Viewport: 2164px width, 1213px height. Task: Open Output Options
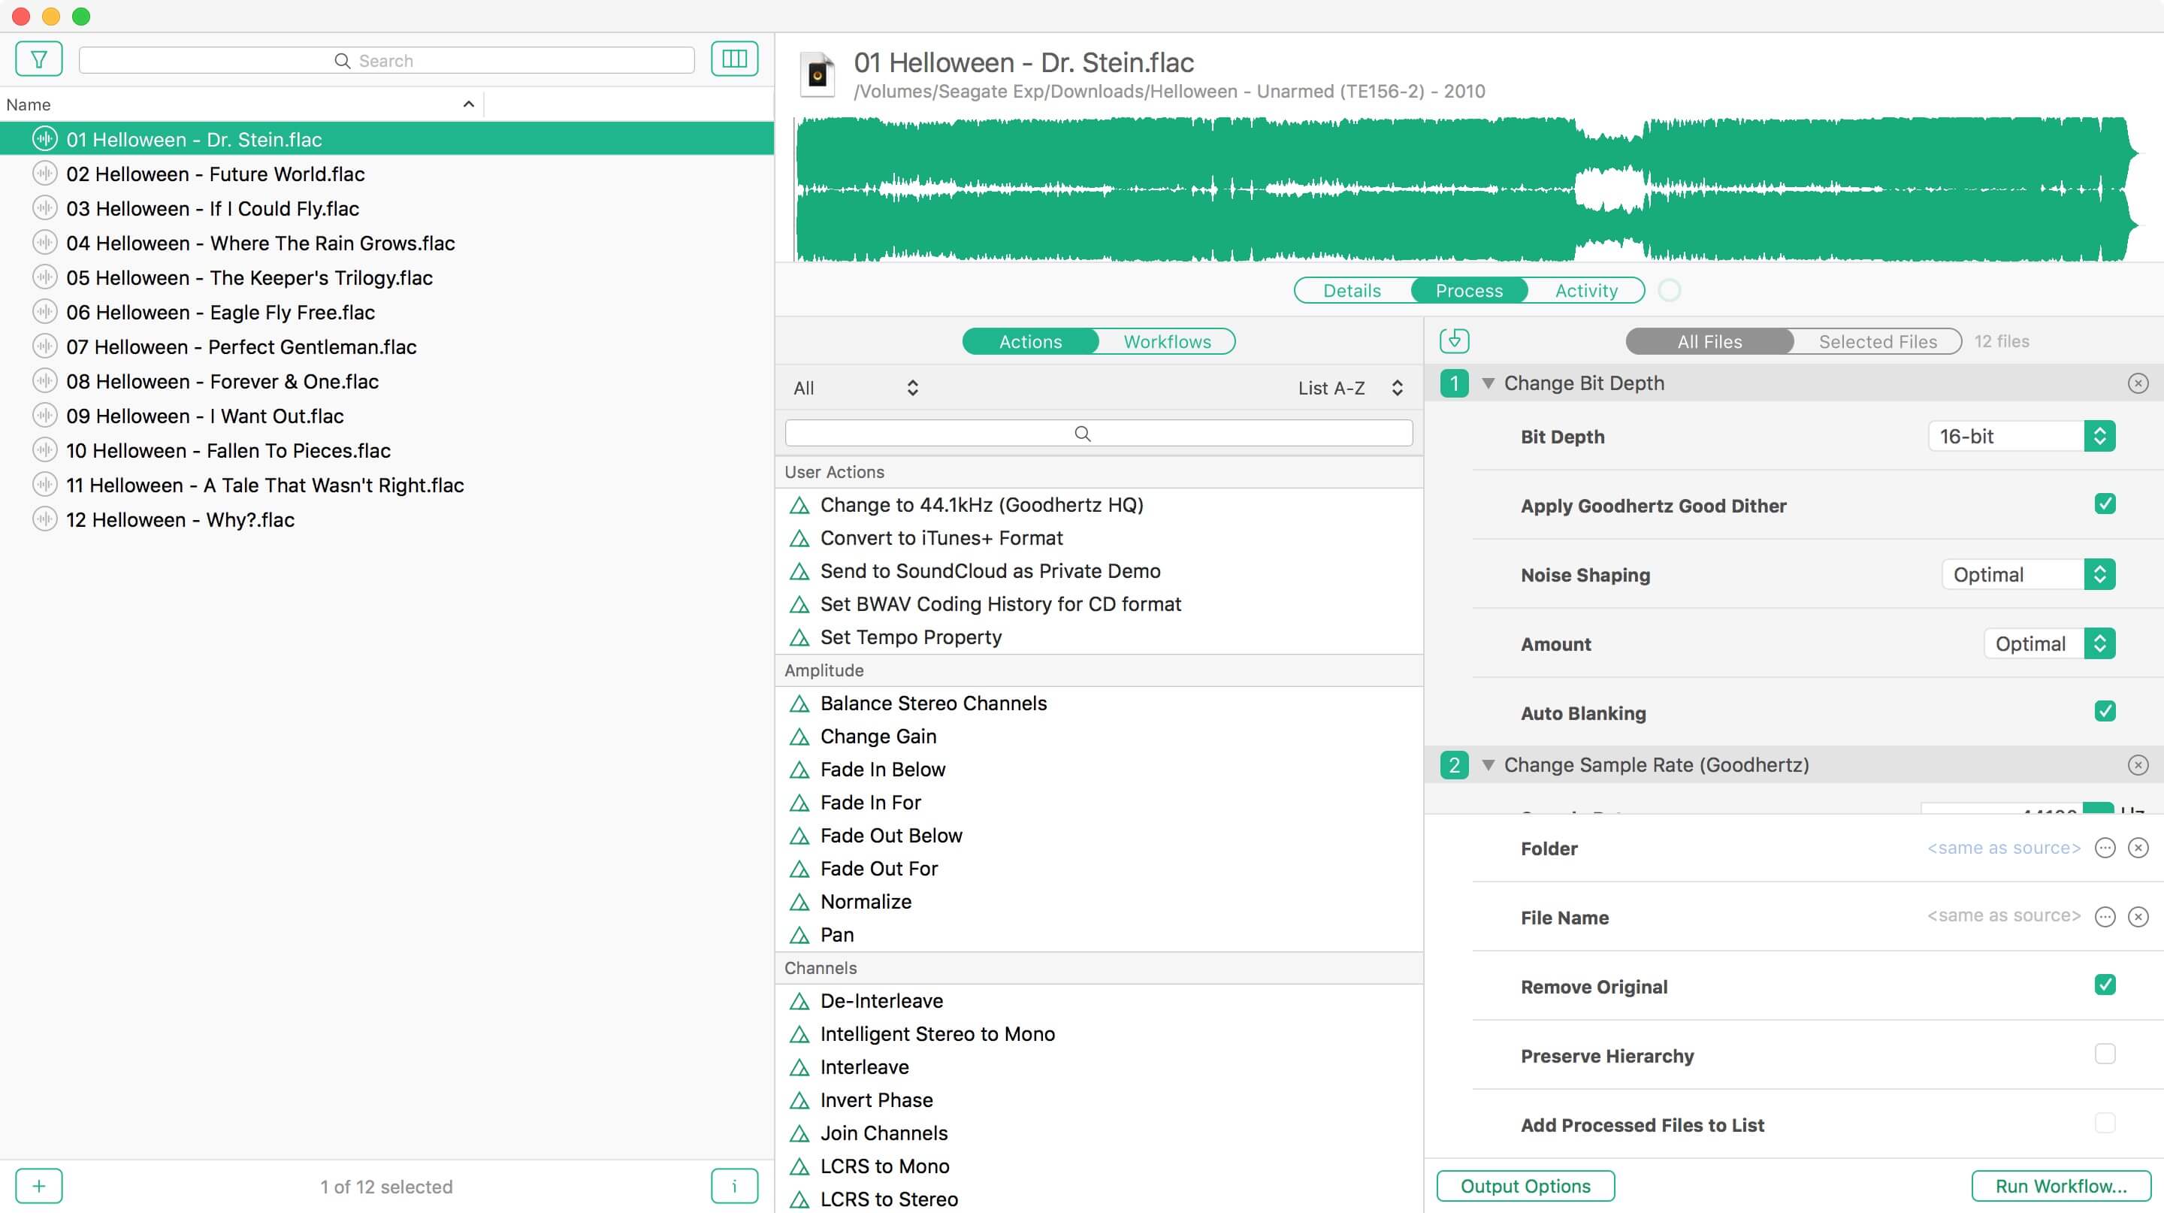1525,1186
